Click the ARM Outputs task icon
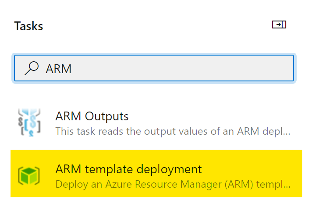 tap(30, 123)
